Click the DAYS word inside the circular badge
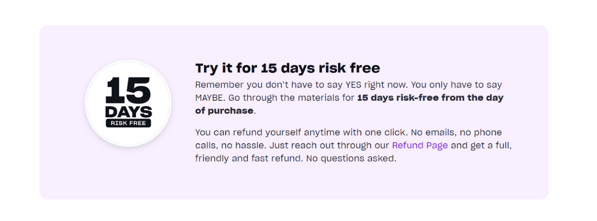Screen dimensions: 597x221 (128, 111)
